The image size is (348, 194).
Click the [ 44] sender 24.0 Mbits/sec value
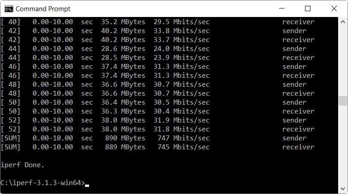click(x=182, y=49)
